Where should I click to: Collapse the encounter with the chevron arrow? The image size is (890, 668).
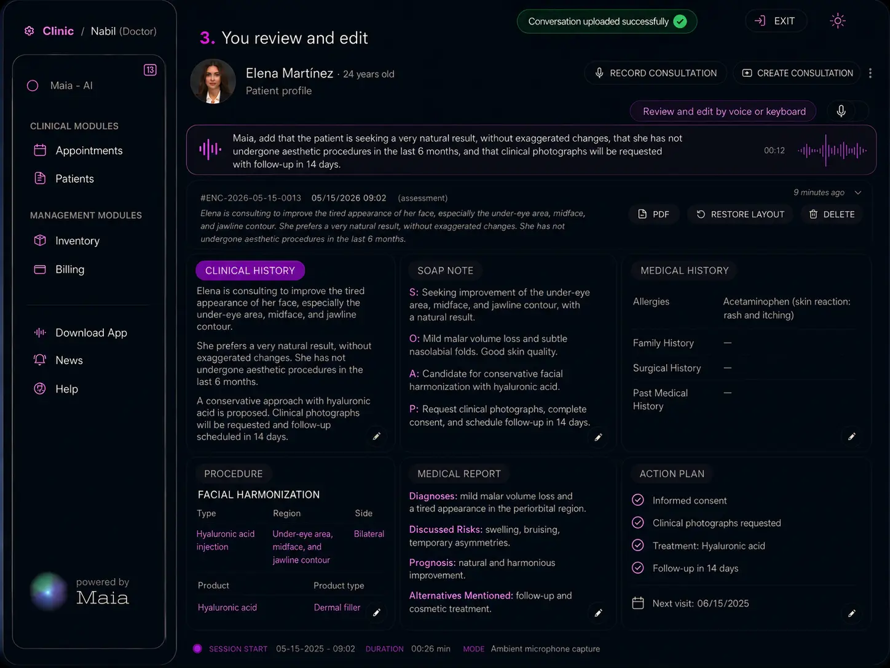858,193
